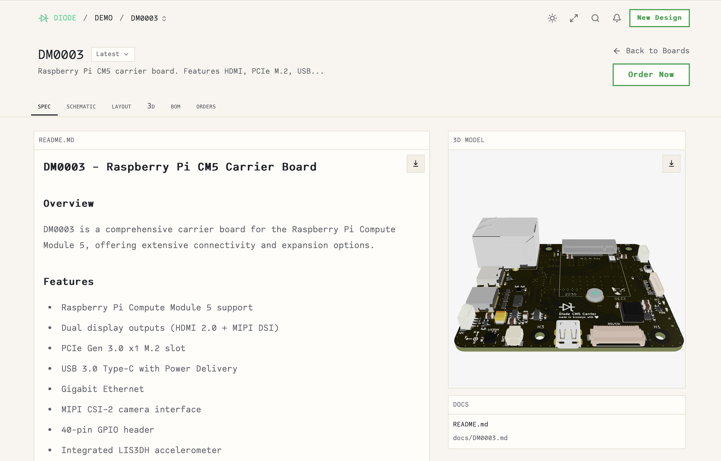Switch to the SCHEMATIC tab
The image size is (721, 461).
click(81, 107)
